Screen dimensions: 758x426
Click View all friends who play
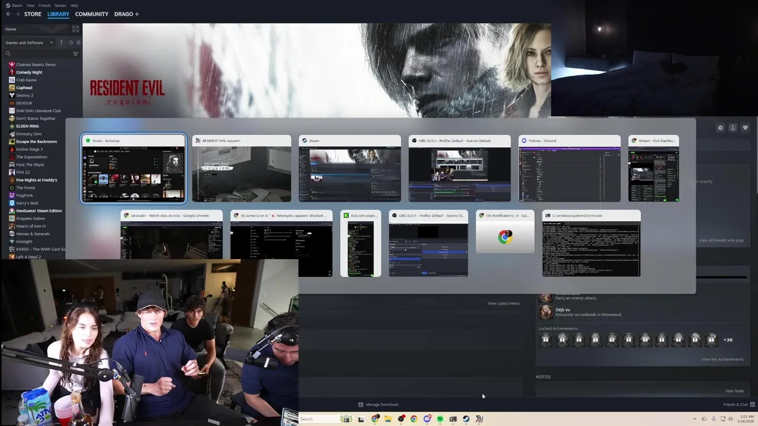pyautogui.click(x=721, y=240)
